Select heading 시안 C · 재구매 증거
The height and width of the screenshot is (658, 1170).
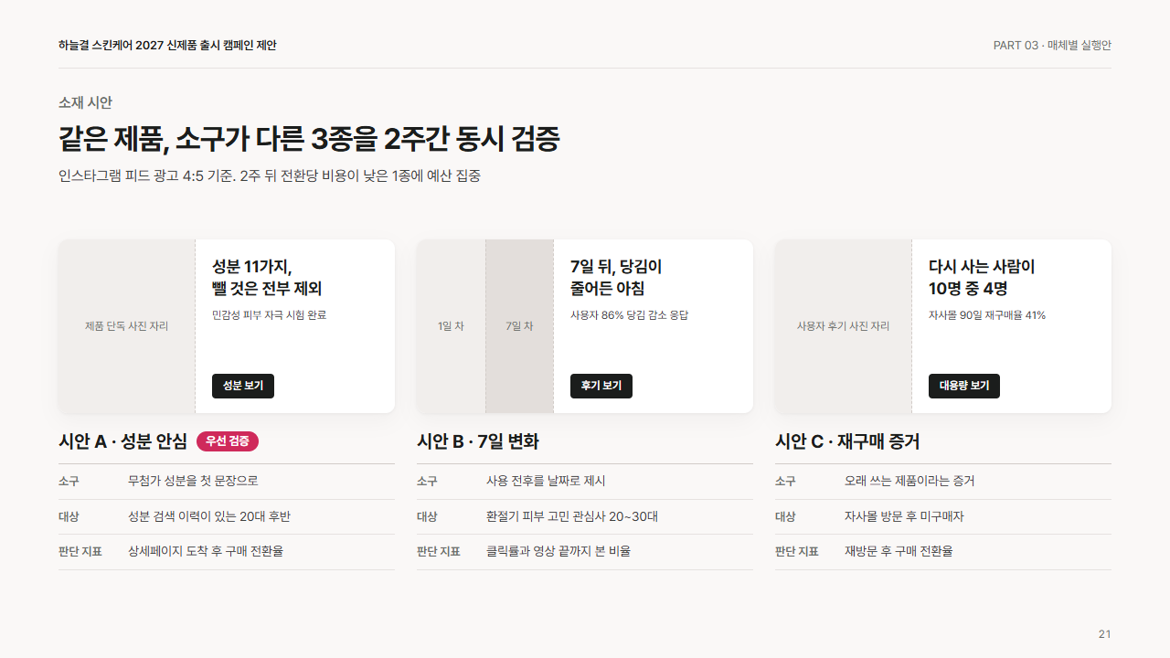[847, 441]
